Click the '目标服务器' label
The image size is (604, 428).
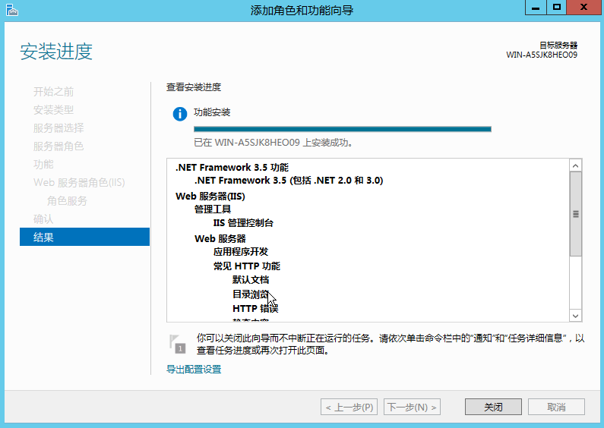click(x=558, y=45)
